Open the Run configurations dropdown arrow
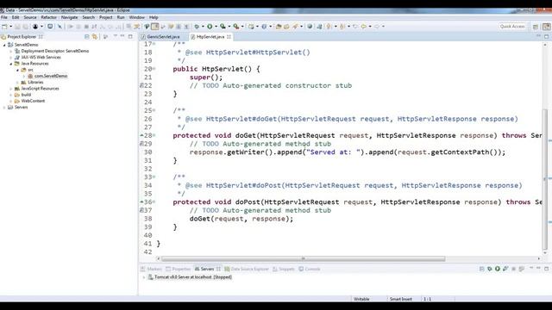Screen dimensions: 552x310 pyautogui.click(x=216, y=27)
